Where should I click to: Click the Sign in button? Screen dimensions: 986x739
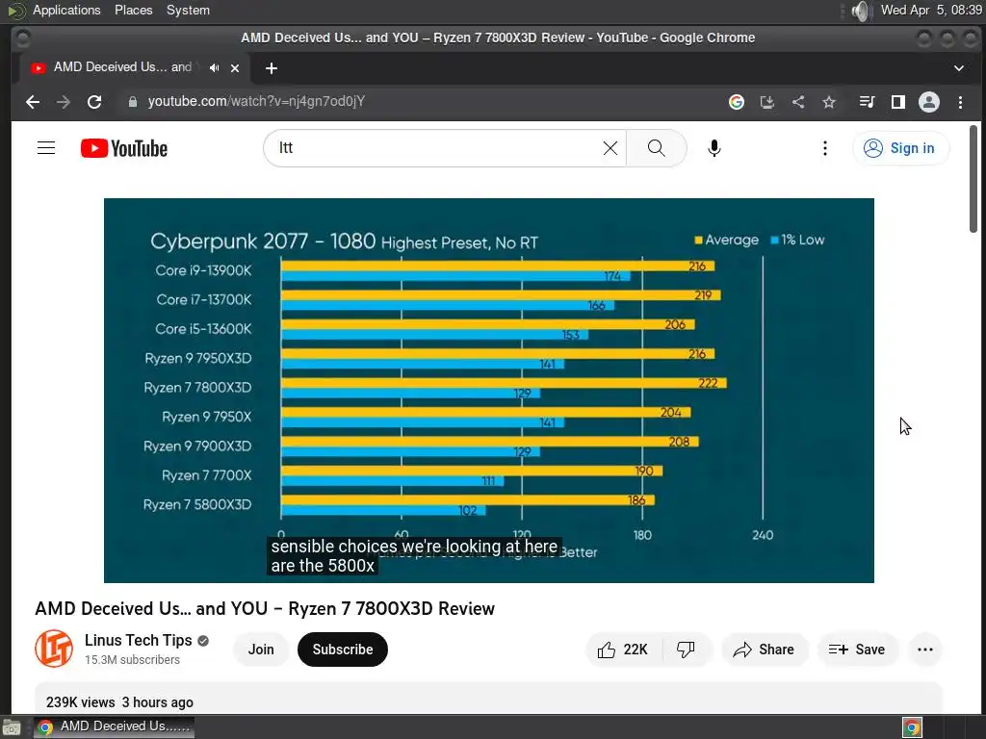tap(900, 147)
